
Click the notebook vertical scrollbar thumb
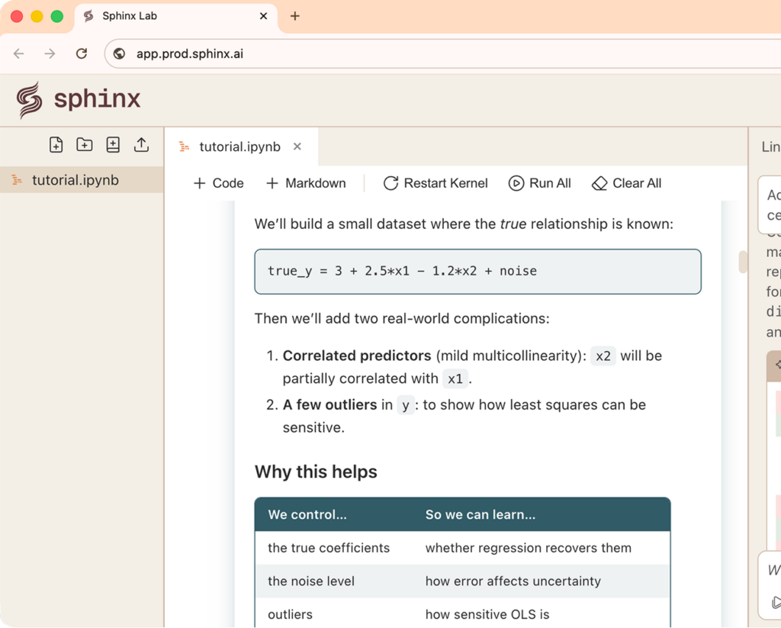click(743, 262)
